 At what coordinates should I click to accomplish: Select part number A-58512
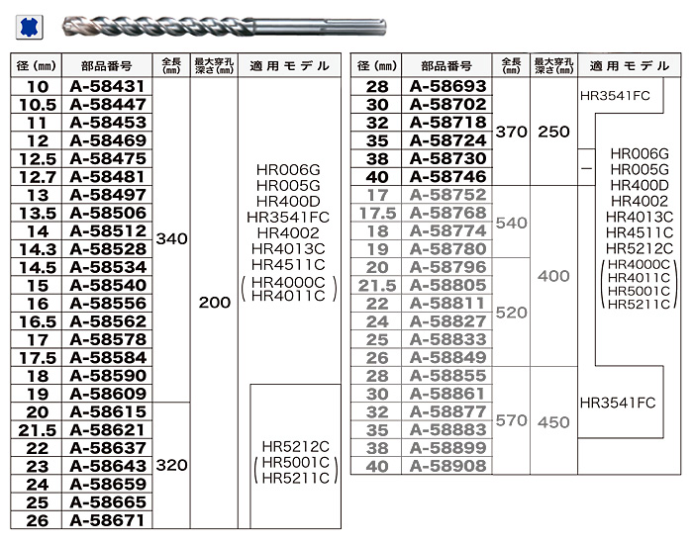108,230
